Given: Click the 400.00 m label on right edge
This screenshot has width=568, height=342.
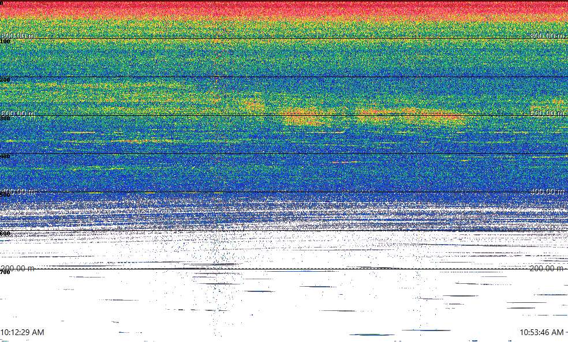Looking at the screenshot, I should tap(547, 191).
